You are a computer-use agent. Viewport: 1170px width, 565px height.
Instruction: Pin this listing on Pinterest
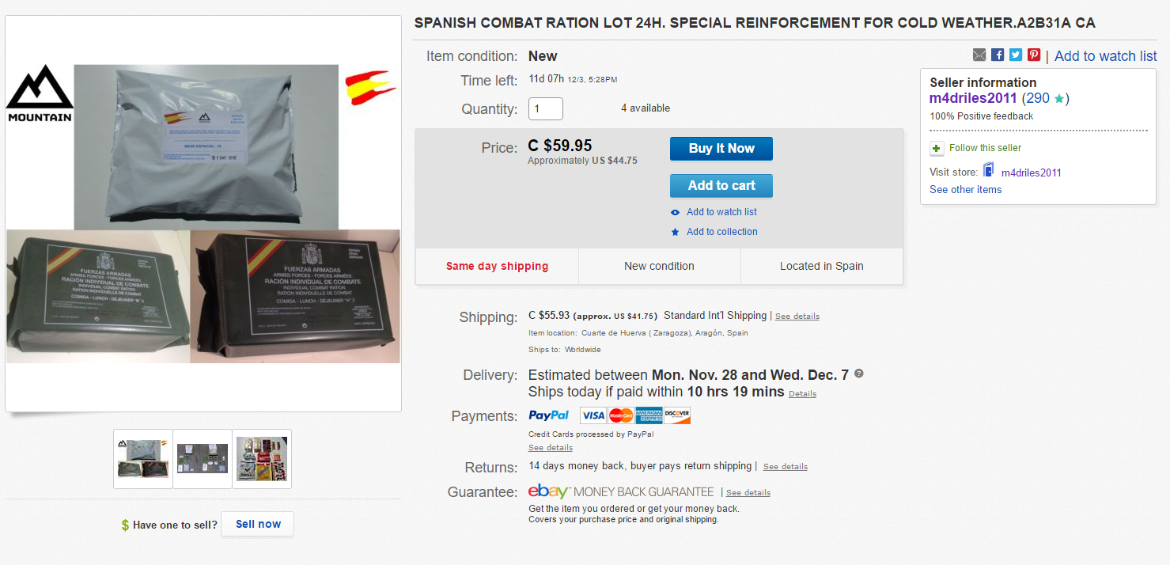point(1034,55)
